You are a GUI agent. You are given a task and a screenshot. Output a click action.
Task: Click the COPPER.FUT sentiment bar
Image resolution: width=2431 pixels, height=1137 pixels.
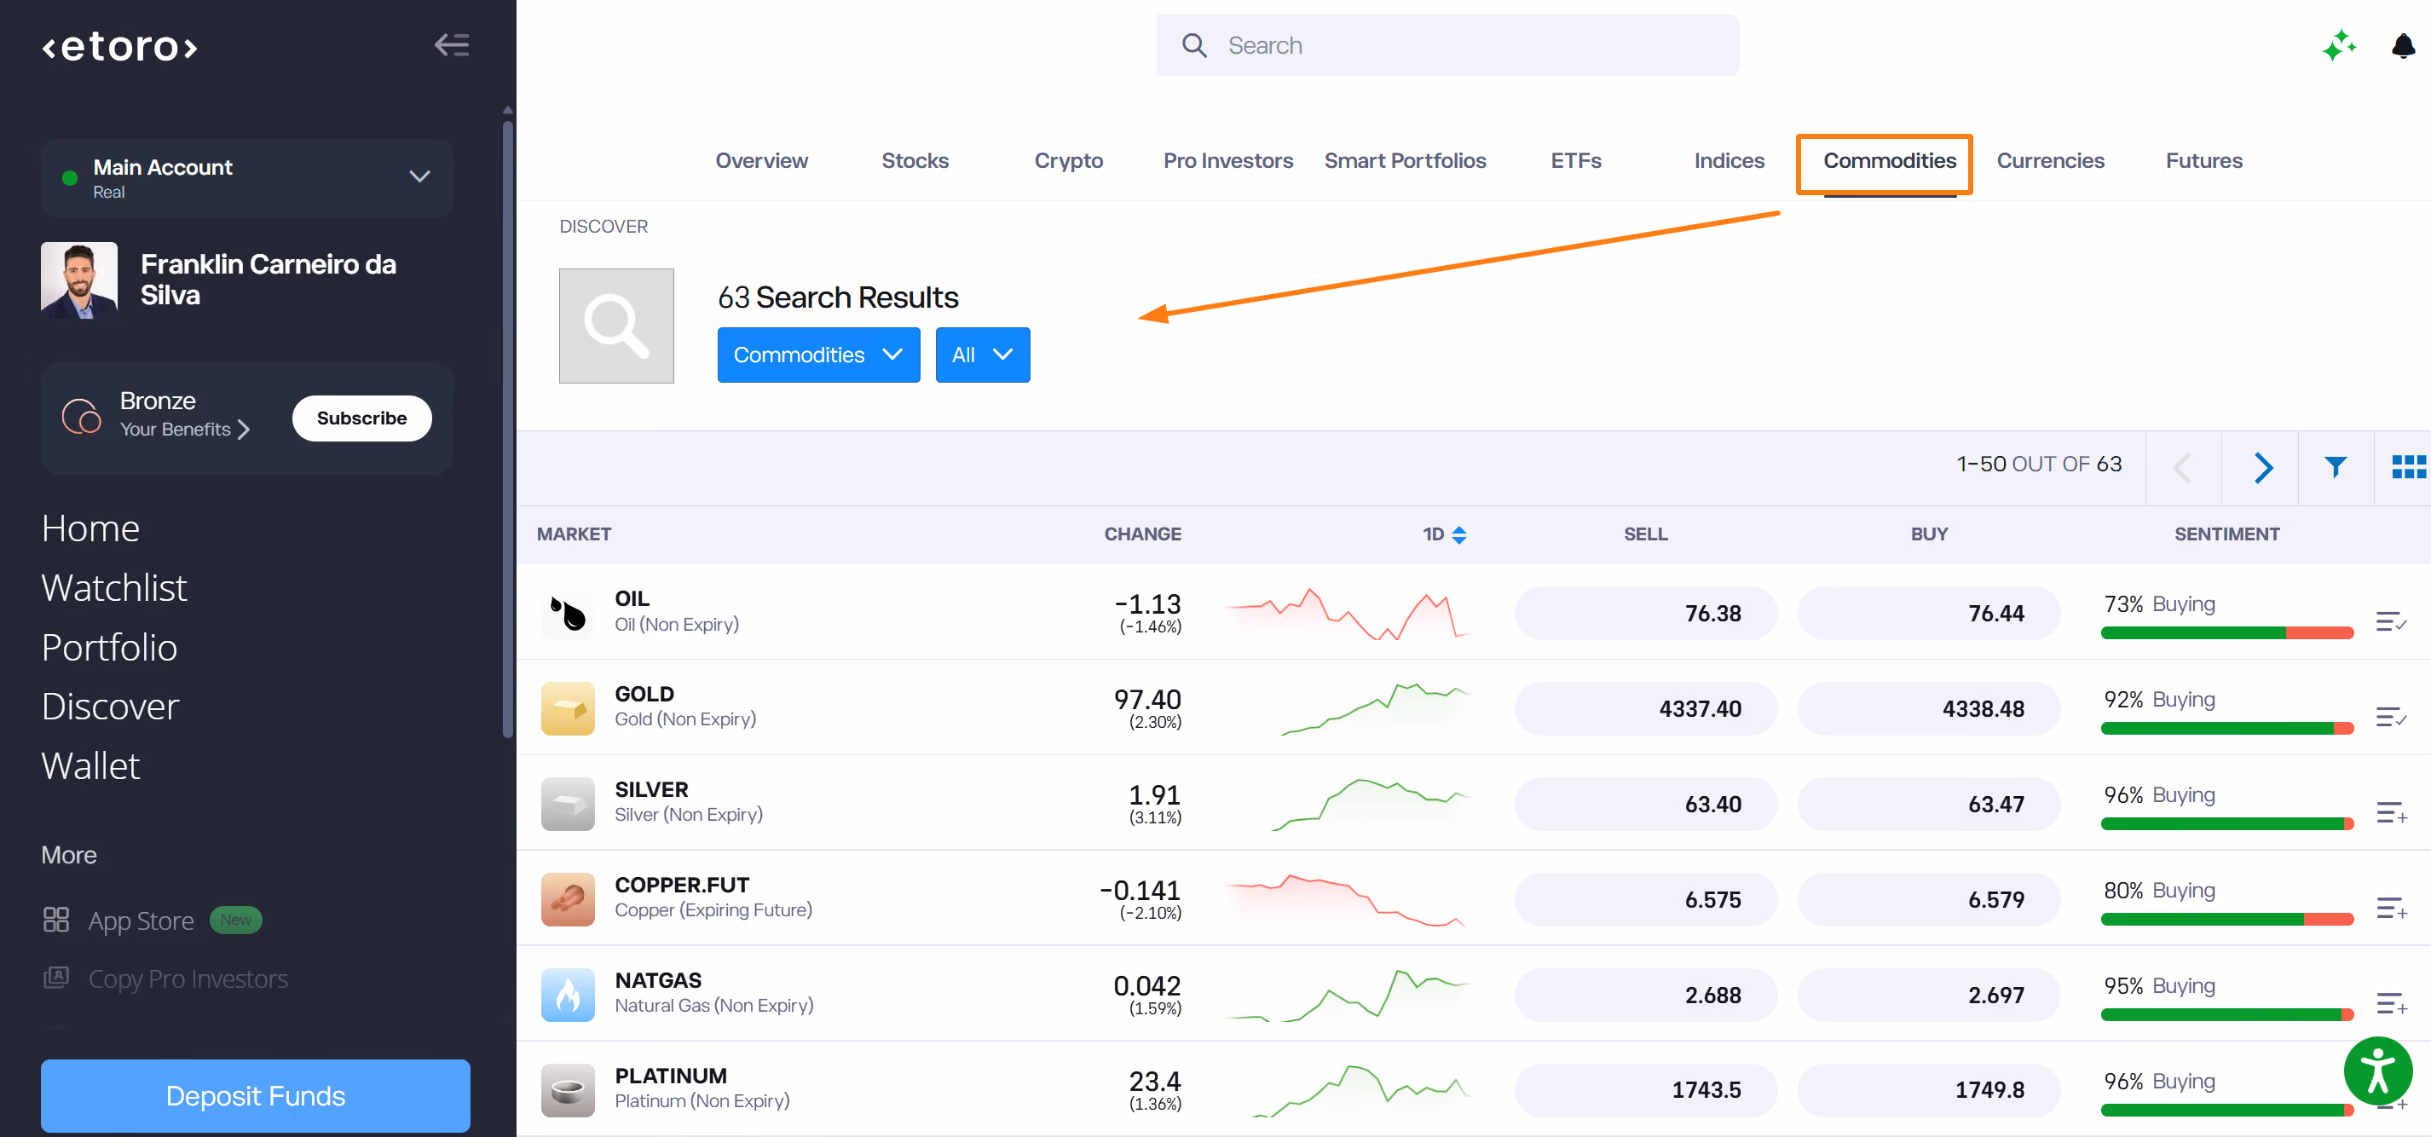tap(2226, 919)
